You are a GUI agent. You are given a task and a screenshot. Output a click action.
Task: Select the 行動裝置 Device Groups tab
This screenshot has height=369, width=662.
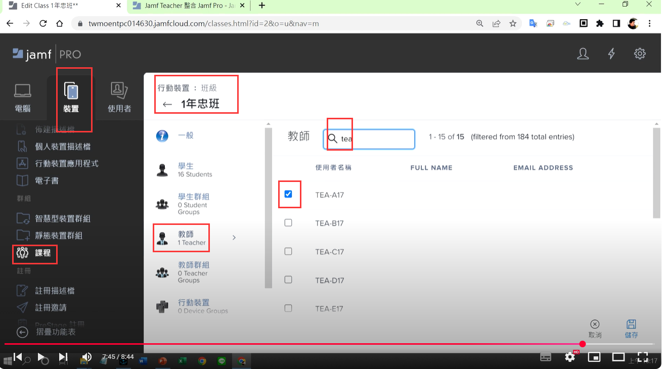tap(192, 306)
